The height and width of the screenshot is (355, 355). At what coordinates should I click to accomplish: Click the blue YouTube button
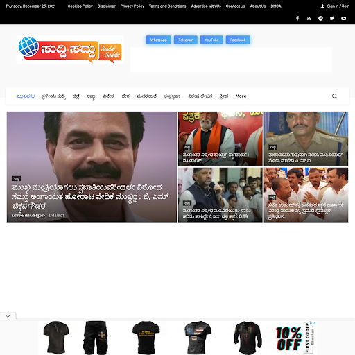pos(211,40)
